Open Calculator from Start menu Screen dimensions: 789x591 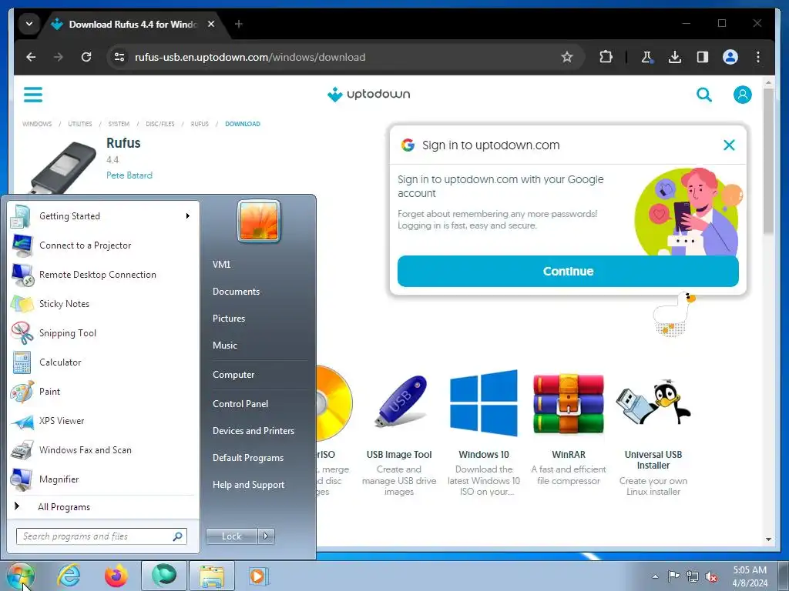[103, 362]
